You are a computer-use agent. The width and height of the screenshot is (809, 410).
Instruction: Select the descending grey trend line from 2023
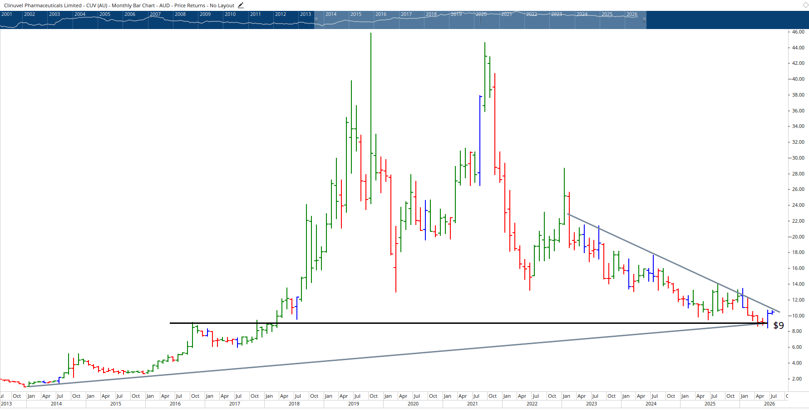tap(674, 263)
